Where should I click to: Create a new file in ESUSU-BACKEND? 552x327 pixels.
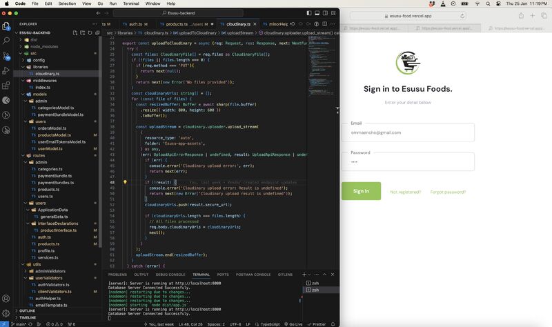coord(75,32)
